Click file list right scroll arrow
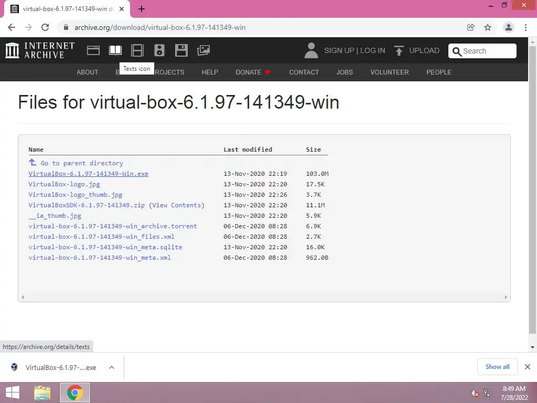The height and width of the screenshot is (403, 537). (x=506, y=297)
